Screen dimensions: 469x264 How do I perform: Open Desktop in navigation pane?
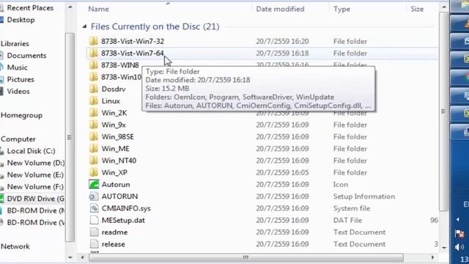(x=21, y=20)
